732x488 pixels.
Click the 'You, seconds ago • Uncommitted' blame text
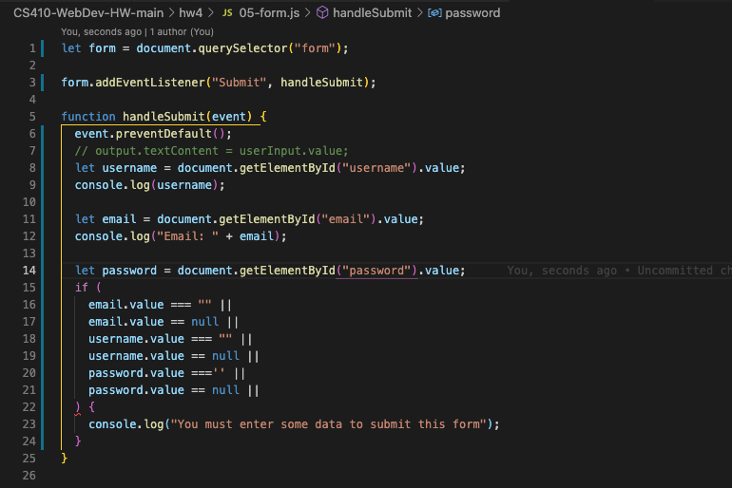pyautogui.click(x=619, y=271)
